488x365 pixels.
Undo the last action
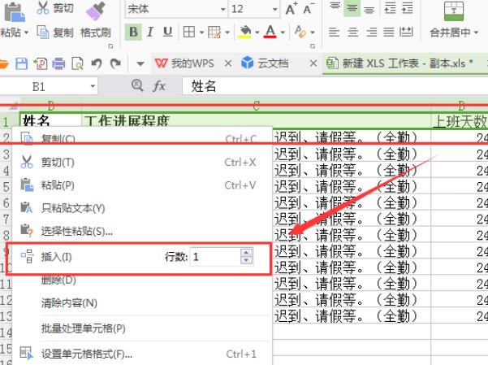click(97, 63)
